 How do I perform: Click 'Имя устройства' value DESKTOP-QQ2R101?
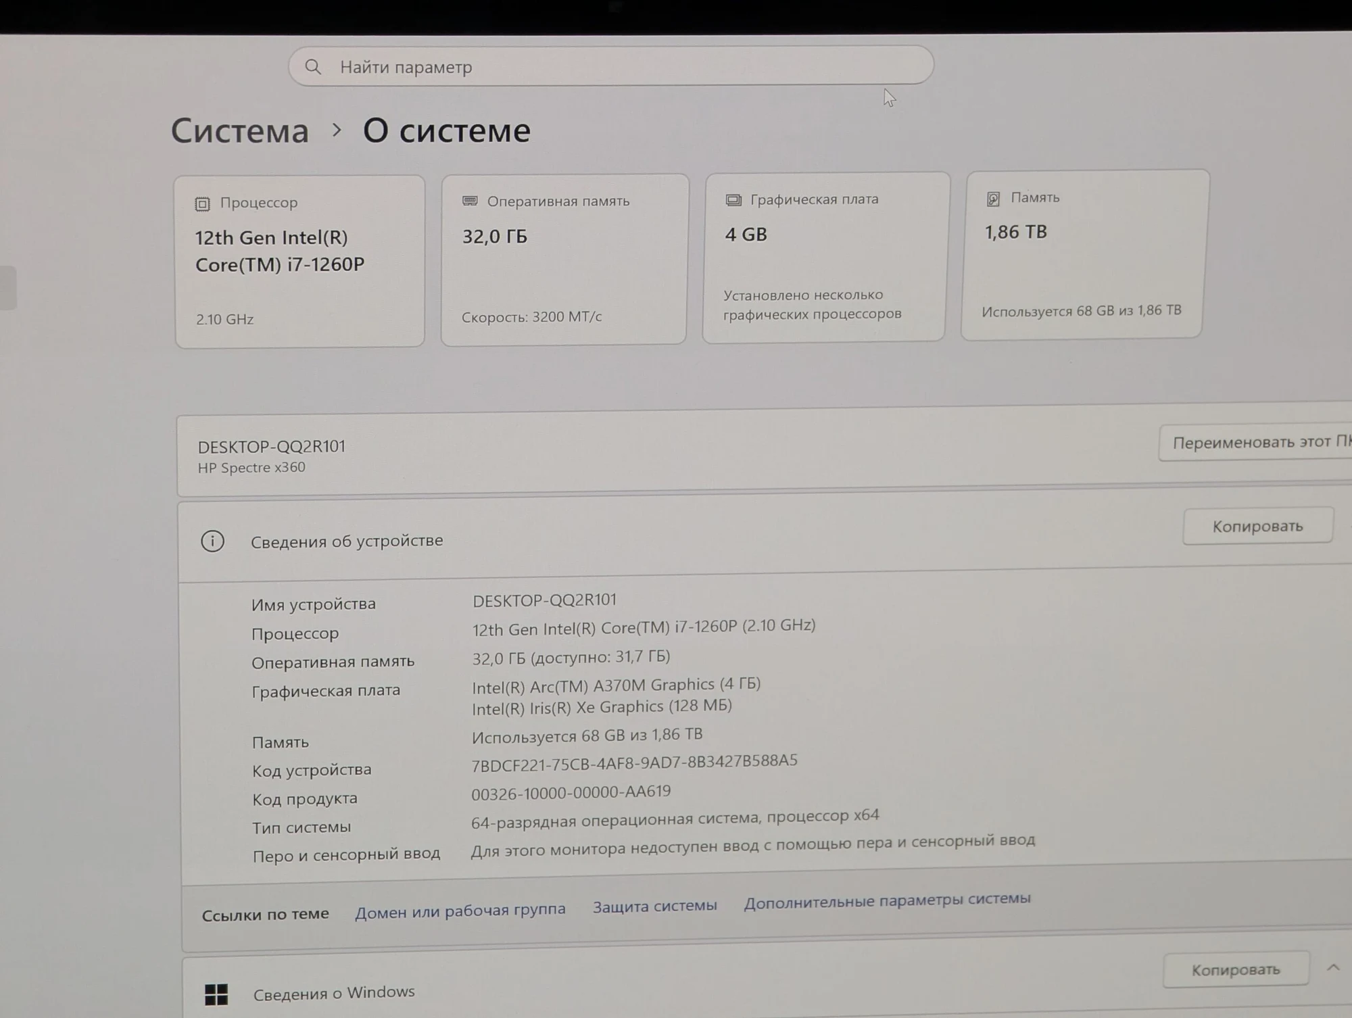tap(544, 600)
